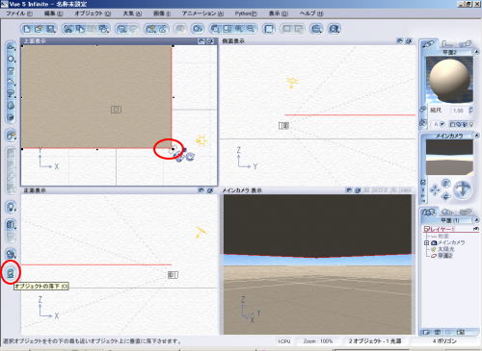Click the light tool in left sidebar
Image resolution: width=482 pixels, height=351 pixels.
[x=11, y=207]
